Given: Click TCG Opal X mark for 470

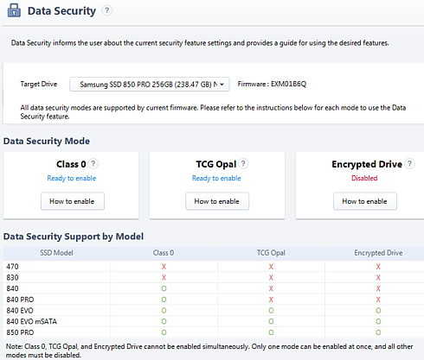Looking at the screenshot, I should point(271,267).
